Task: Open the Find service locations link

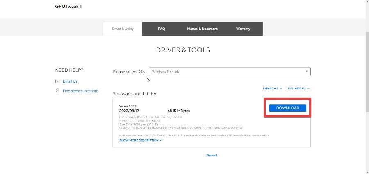Action: (80, 91)
